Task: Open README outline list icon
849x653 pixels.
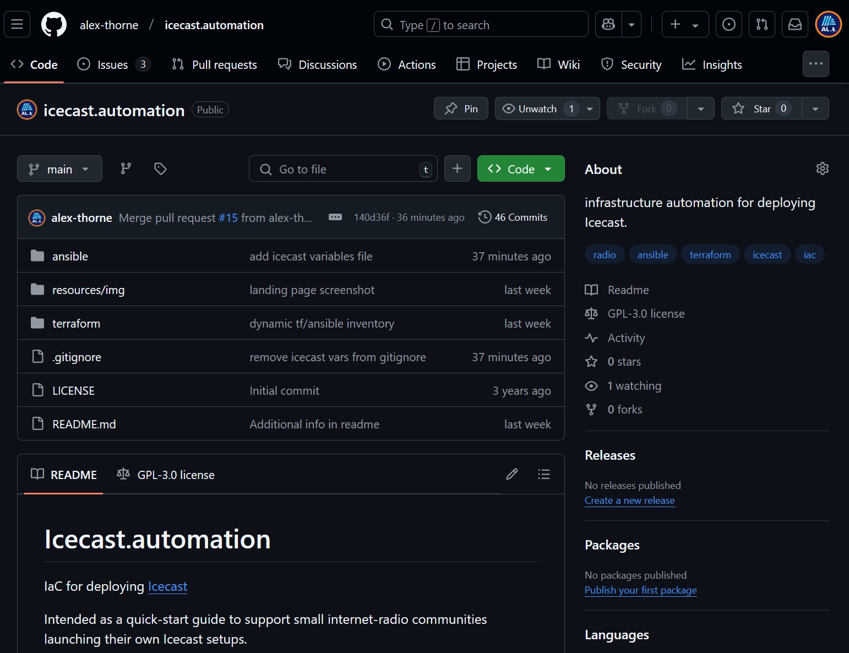Action: click(543, 474)
